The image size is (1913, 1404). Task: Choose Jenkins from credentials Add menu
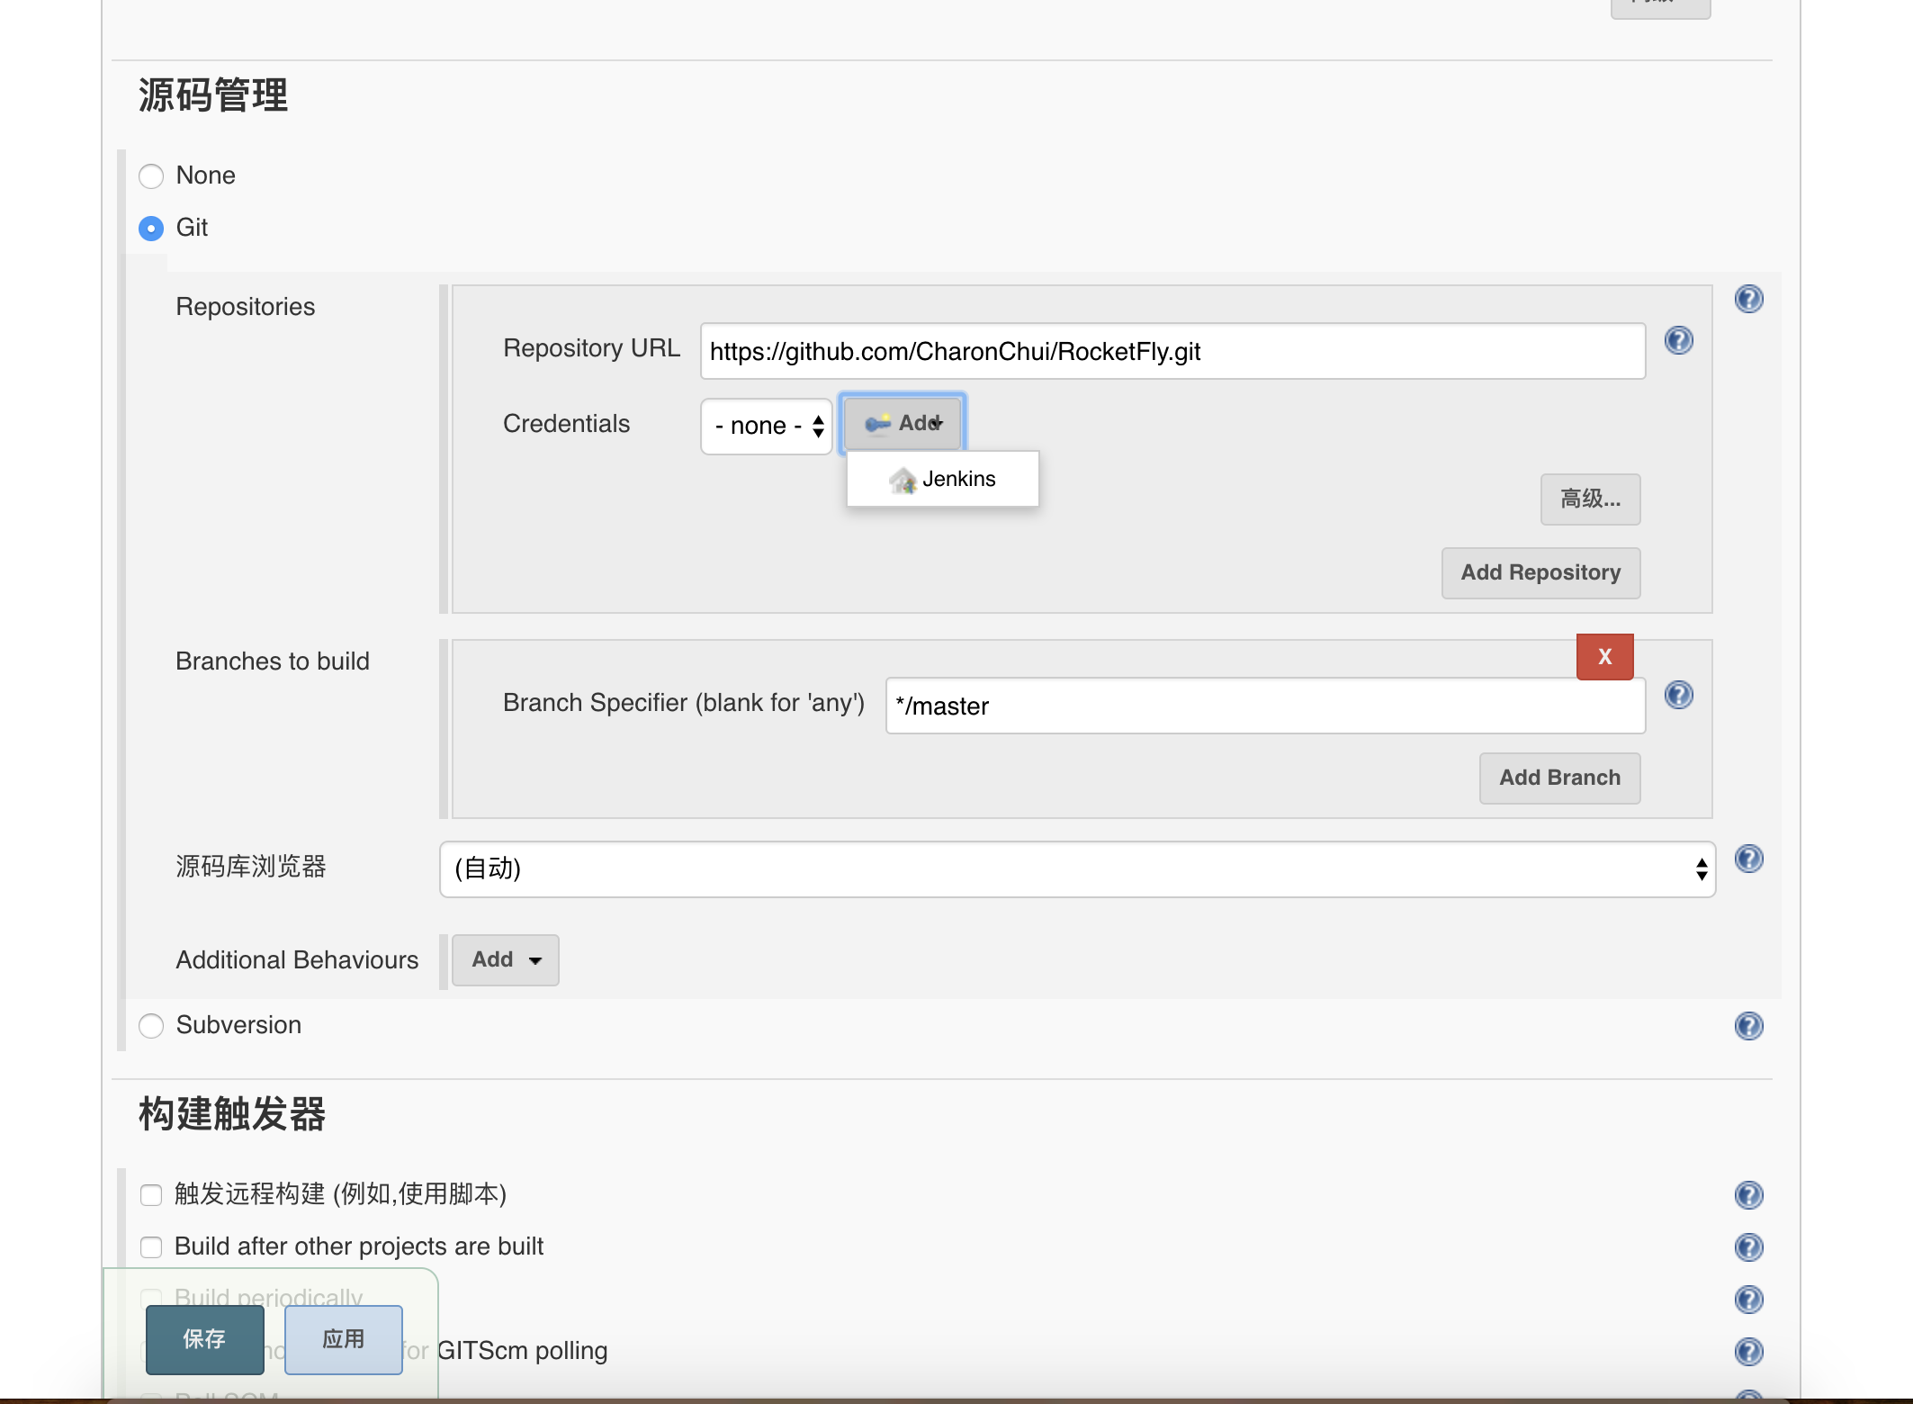(943, 479)
